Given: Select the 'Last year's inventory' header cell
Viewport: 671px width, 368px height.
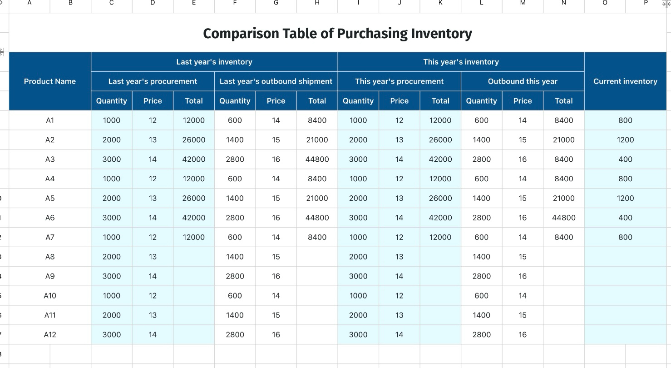Looking at the screenshot, I should (x=214, y=62).
